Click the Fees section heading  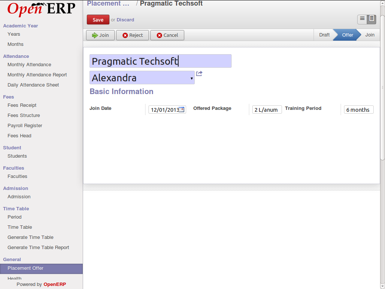pos(8,97)
